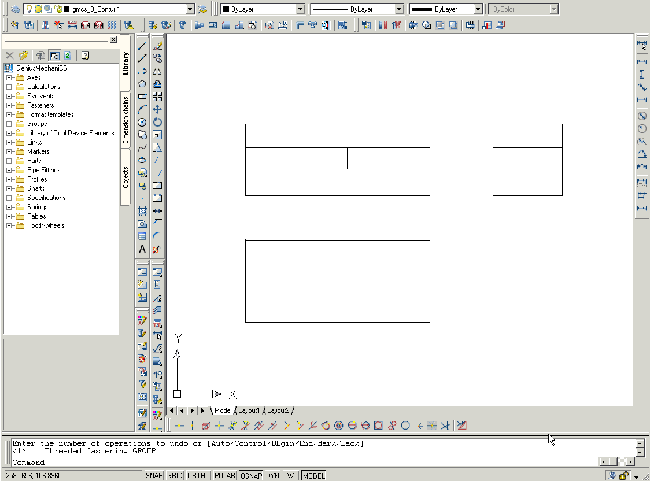Viewport: 650px width, 481px height.
Task: Select the Move modify tool
Action: tap(157, 109)
